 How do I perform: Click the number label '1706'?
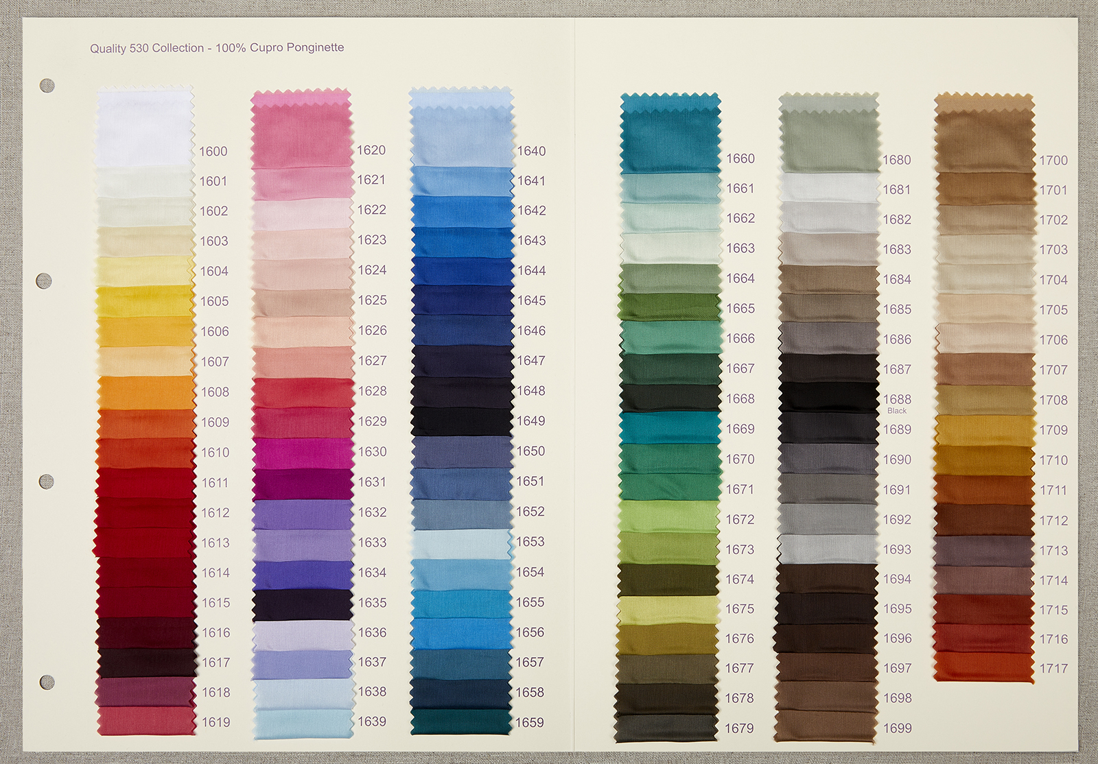pyautogui.click(x=1053, y=340)
